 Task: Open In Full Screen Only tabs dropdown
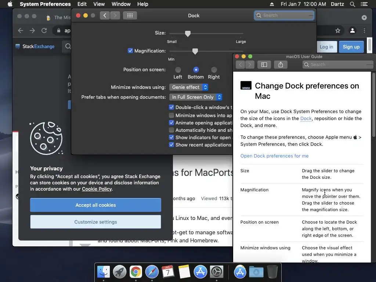(x=196, y=97)
